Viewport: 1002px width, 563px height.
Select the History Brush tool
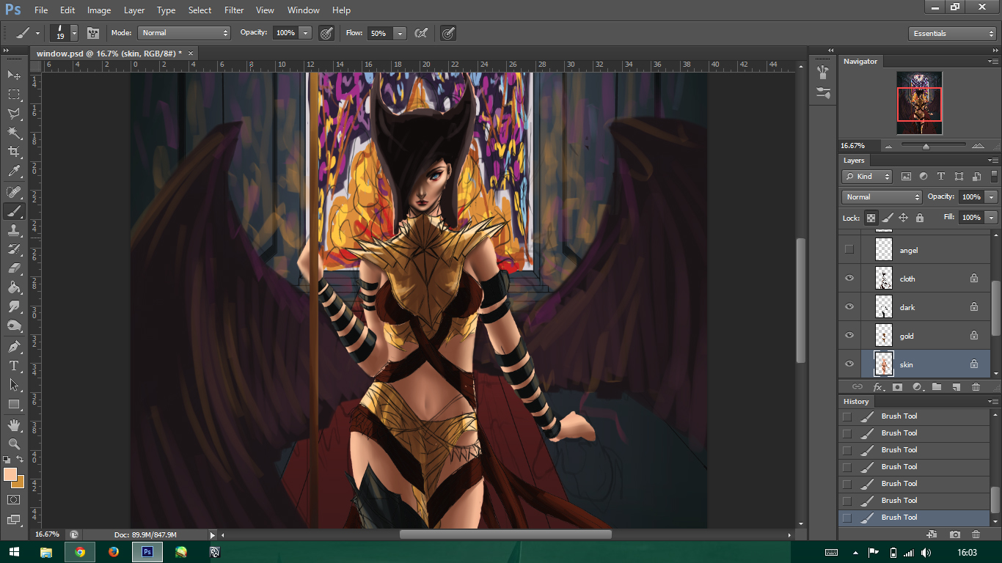14,249
